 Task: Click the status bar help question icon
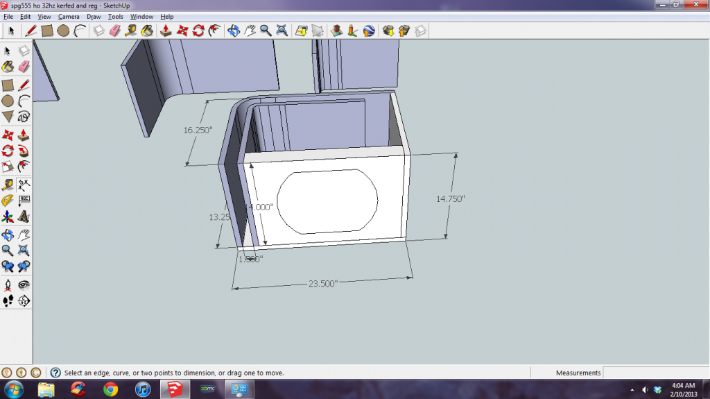point(55,373)
